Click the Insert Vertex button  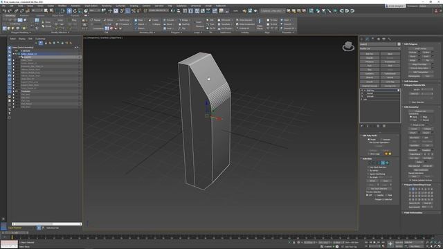tap(421, 48)
